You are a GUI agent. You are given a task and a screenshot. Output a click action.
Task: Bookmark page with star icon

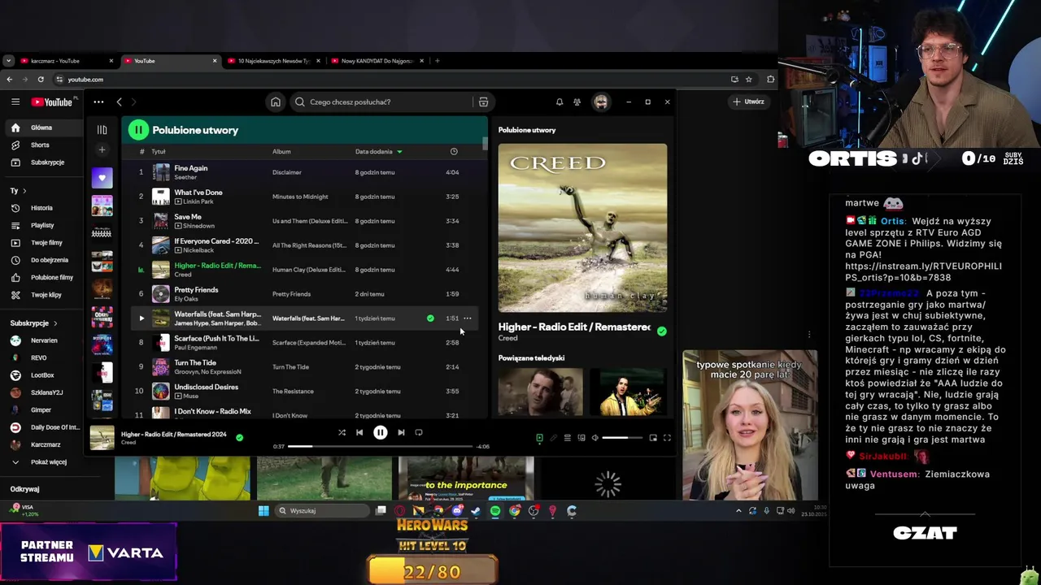(749, 80)
